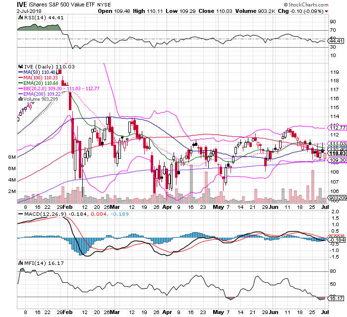Click the IVE ticker symbol in header
The height and width of the screenshot is (317, 347).
coord(22,4)
